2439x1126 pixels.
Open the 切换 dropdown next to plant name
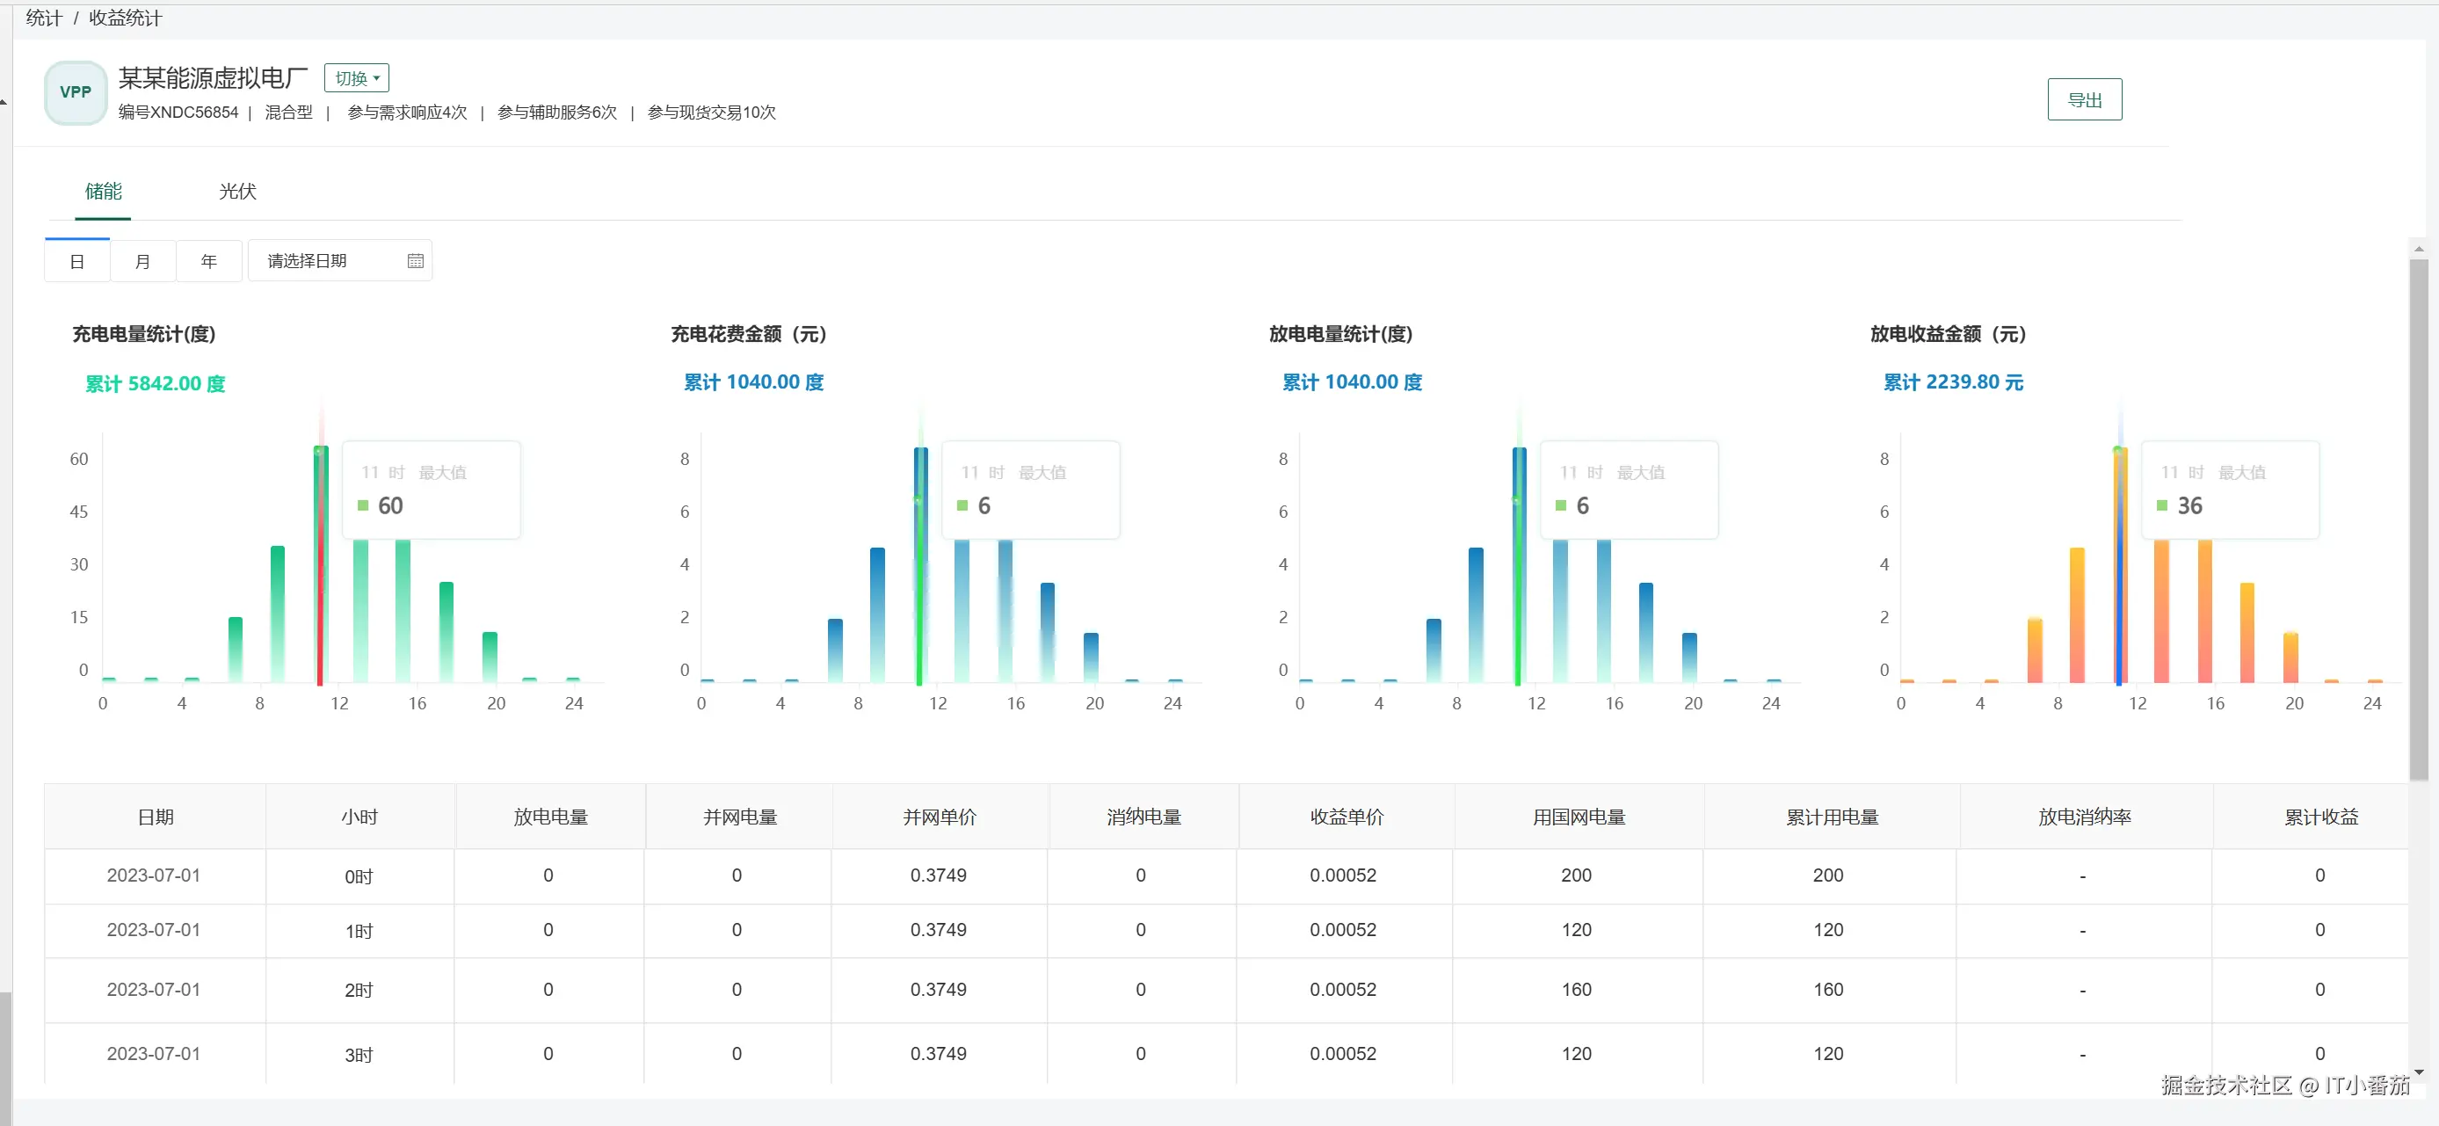[356, 78]
